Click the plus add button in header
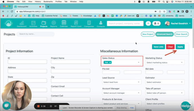This screenshot has width=194, height=111. pyautogui.click(x=148, y=23)
